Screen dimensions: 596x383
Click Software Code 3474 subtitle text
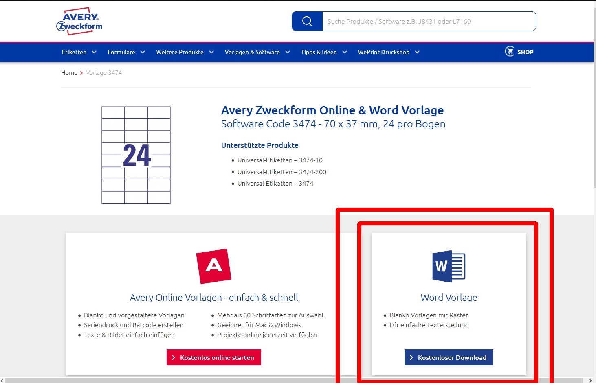pyautogui.click(x=333, y=124)
